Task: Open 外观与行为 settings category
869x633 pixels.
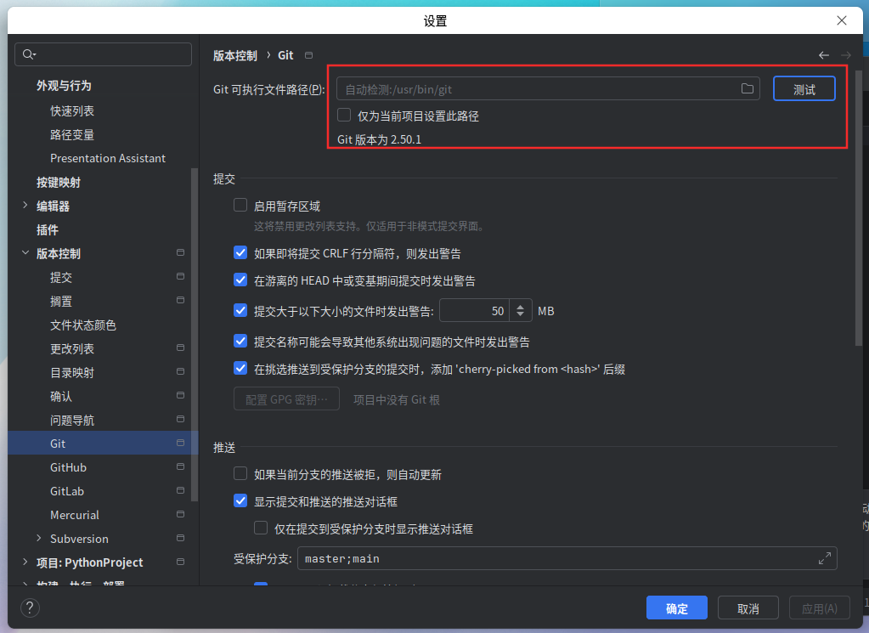Action: [64, 85]
